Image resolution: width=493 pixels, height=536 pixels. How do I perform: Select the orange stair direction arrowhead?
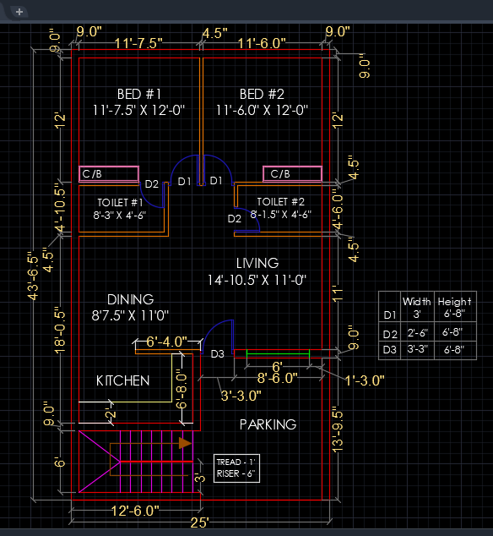(186, 443)
